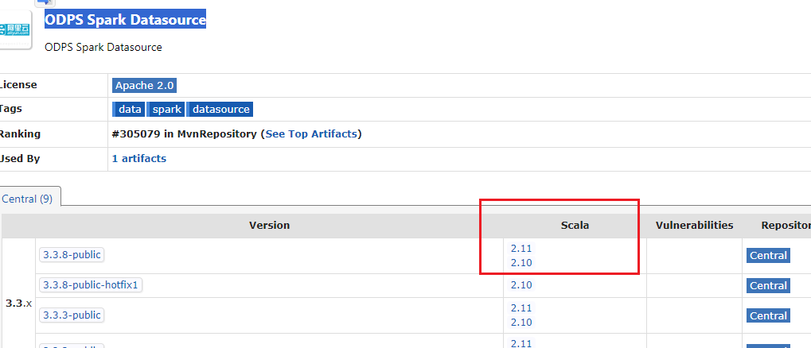Select Scala 2.11 for 3.3.8-public

coord(521,249)
